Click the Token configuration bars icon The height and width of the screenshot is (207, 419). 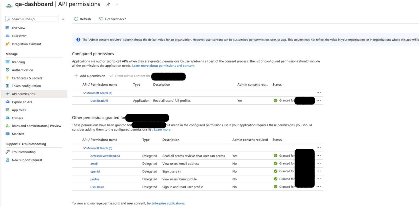(7, 86)
